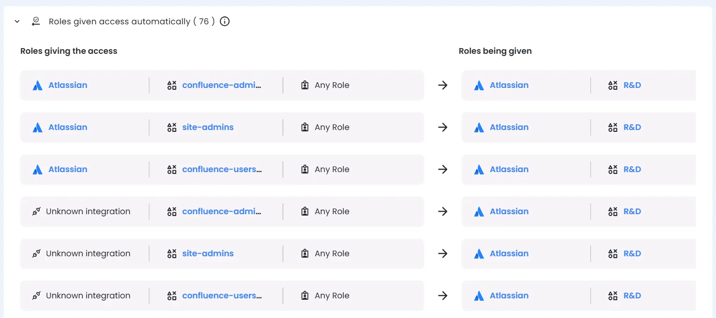716x318 pixels.
Task: Open the confluence-admins group link
Action: point(221,85)
